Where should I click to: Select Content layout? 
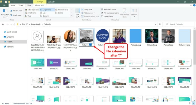click(44, 16)
